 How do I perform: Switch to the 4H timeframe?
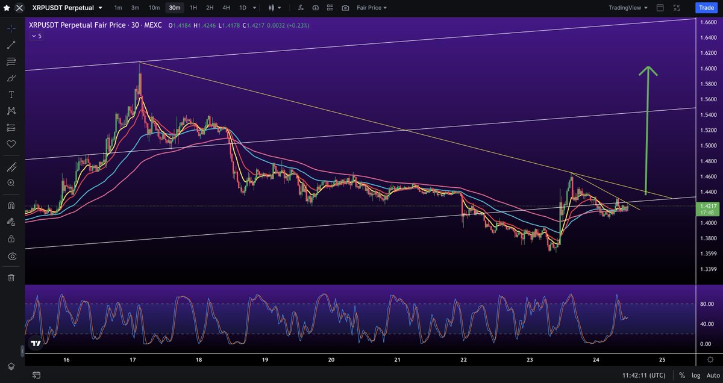click(x=226, y=8)
